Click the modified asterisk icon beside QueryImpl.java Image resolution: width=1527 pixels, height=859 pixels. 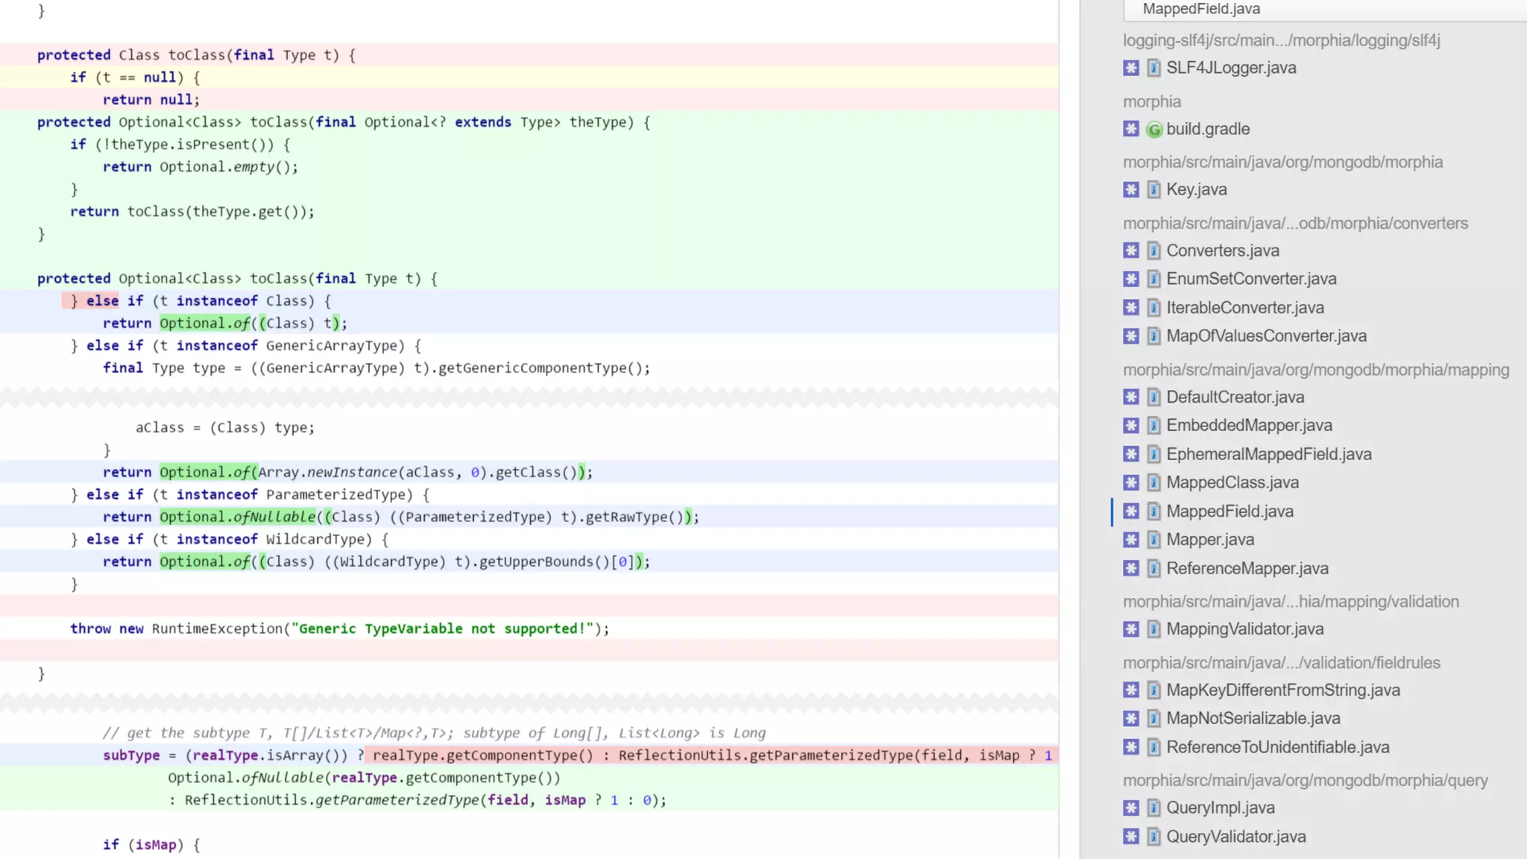point(1130,808)
